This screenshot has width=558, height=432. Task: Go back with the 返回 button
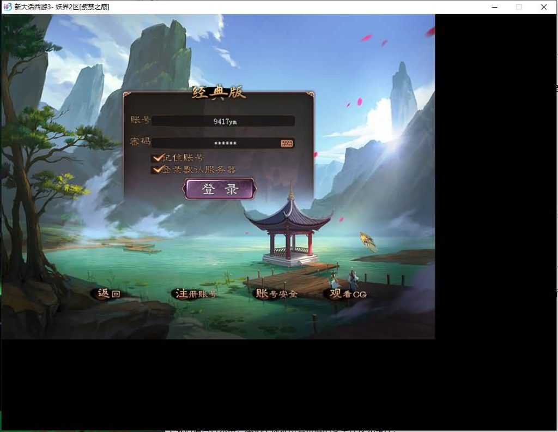[x=107, y=293]
